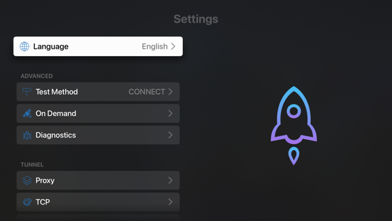Click the bug icon next to Diagnostics

pos(27,135)
